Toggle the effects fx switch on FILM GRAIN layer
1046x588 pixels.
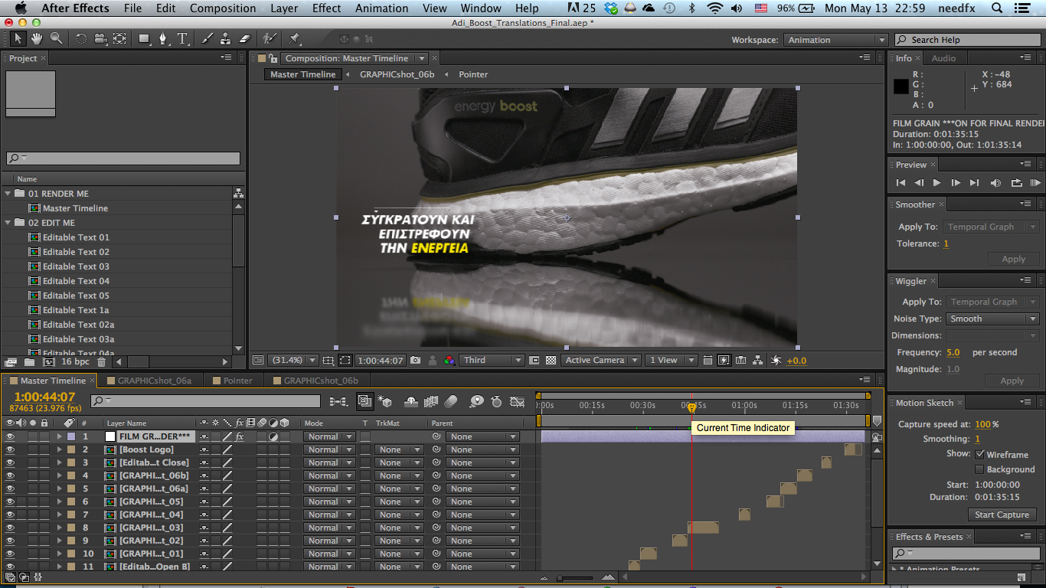point(240,436)
